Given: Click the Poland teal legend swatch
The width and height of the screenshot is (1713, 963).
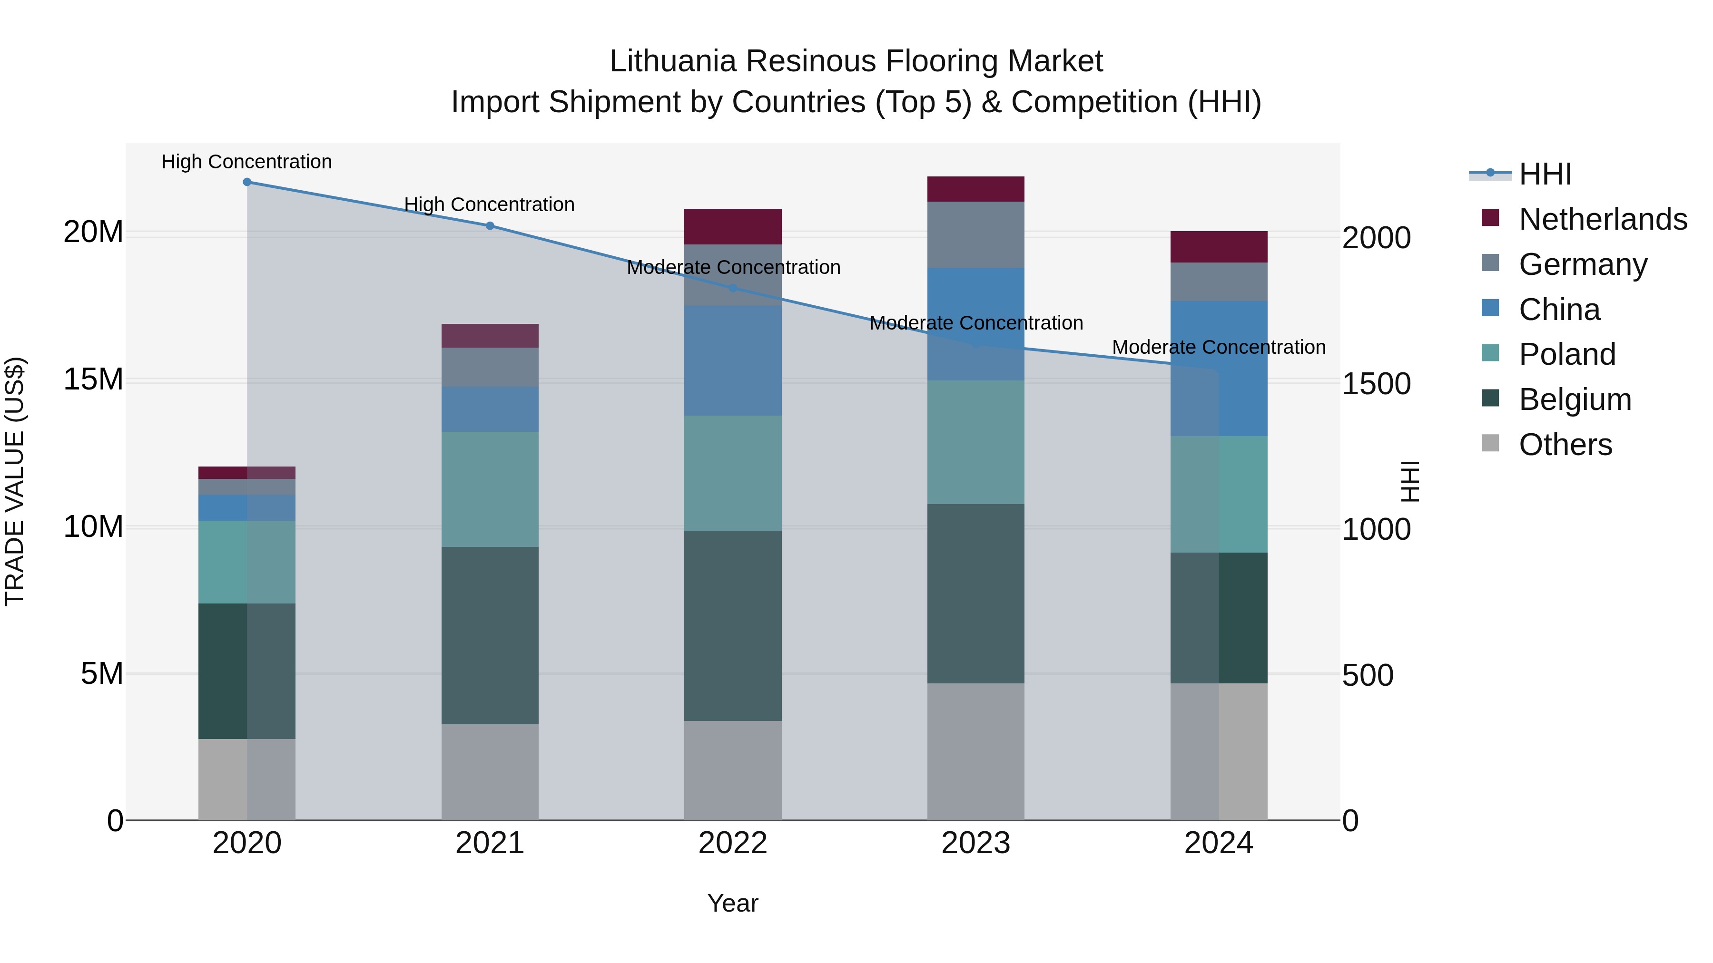Looking at the screenshot, I should coord(1490,353).
